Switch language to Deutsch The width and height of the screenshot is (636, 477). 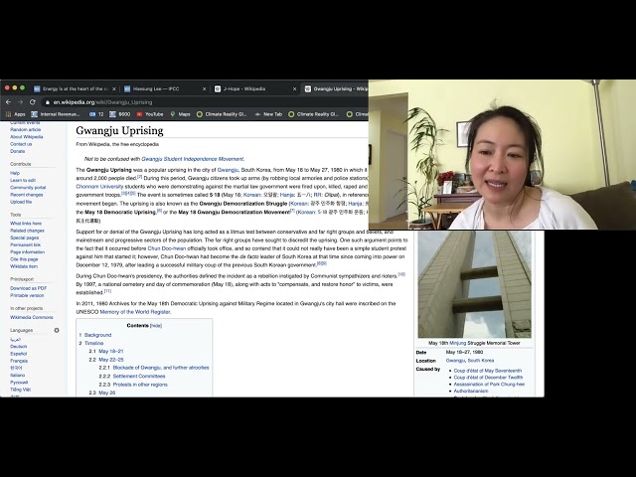tap(18, 347)
